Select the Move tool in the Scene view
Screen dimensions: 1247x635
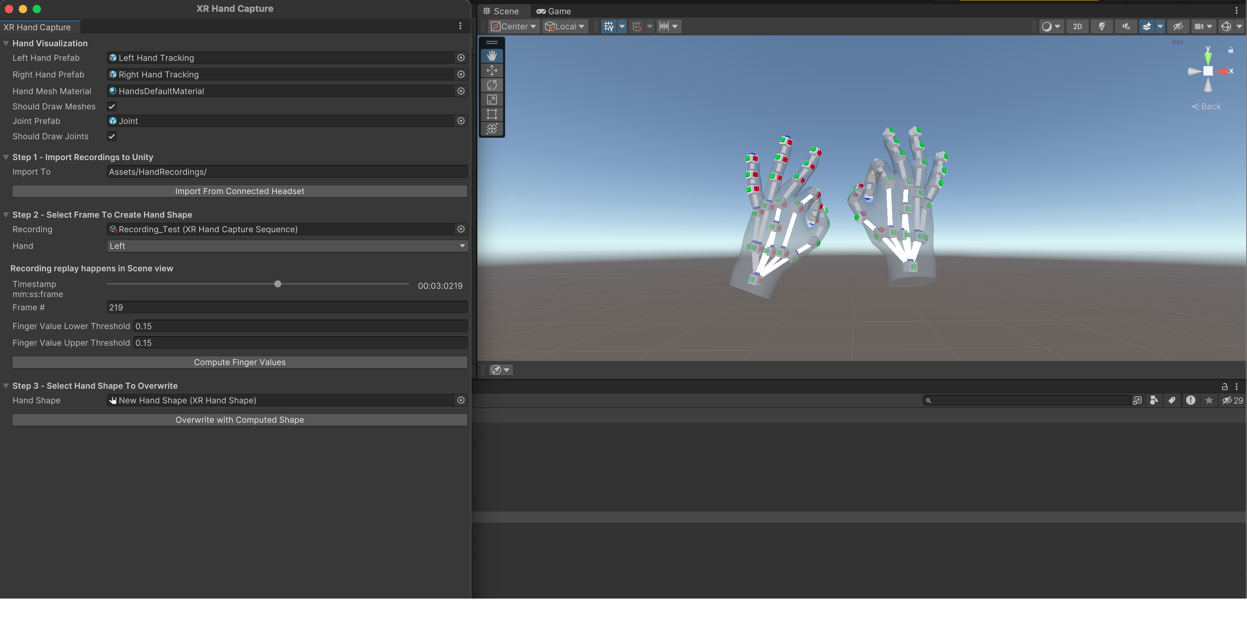(491, 70)
